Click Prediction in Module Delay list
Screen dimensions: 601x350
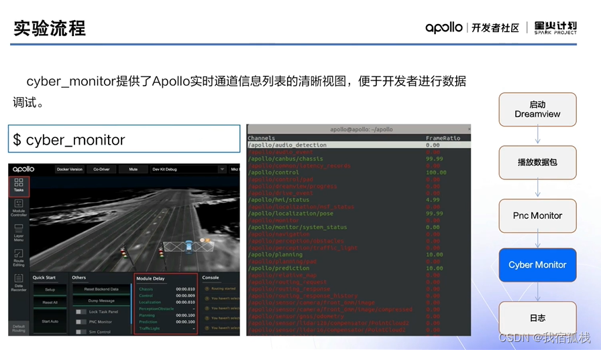(148, 322)
